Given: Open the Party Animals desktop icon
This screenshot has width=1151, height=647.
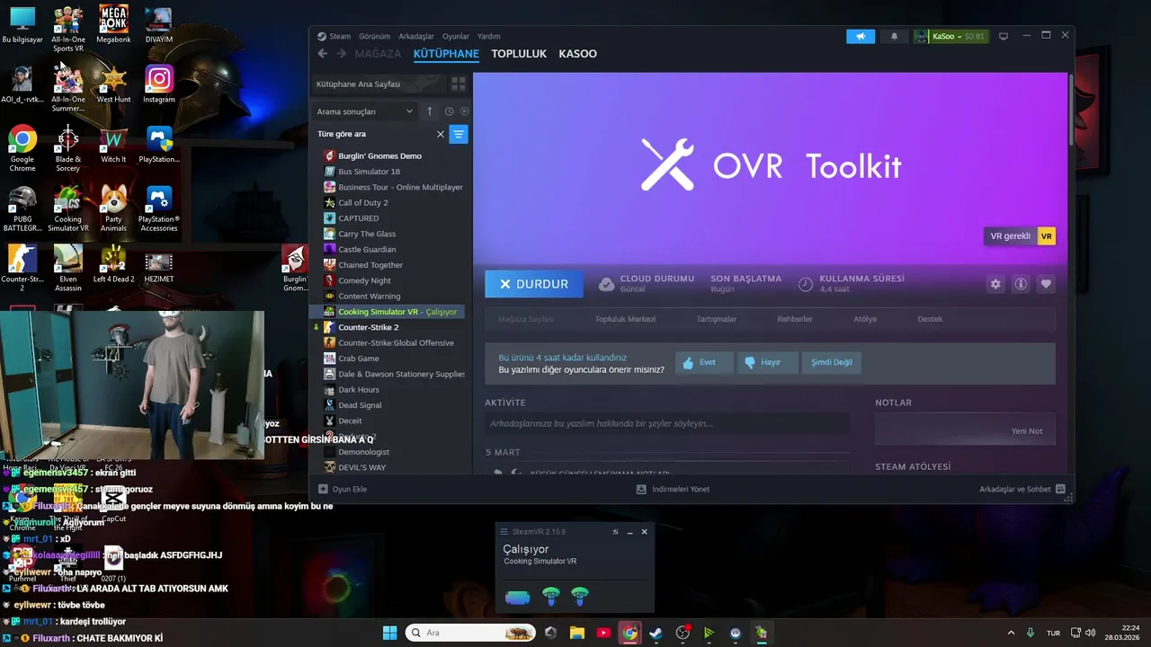Looking at the screenshot, I should pos(113,208).
